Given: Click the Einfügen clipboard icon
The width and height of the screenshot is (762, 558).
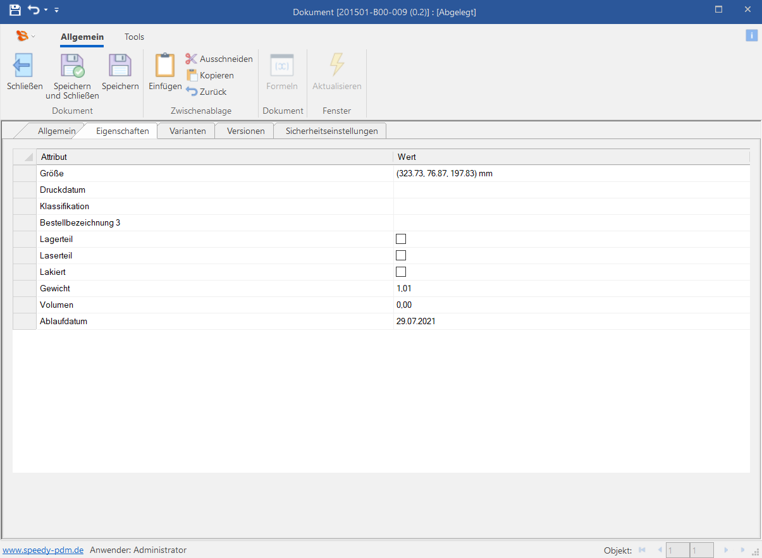Looking at the screenshot, I should [165, 66].
